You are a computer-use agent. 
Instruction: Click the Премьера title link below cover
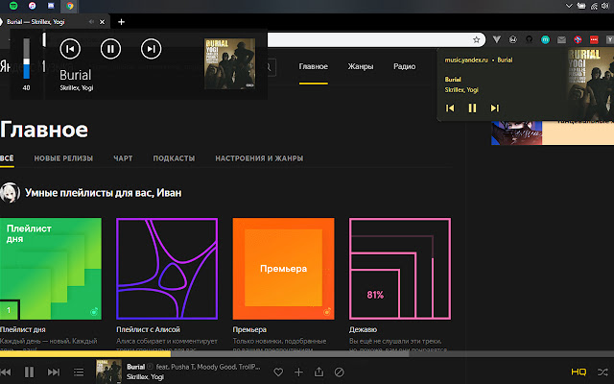pyautogui.click(x=249, y=329)
